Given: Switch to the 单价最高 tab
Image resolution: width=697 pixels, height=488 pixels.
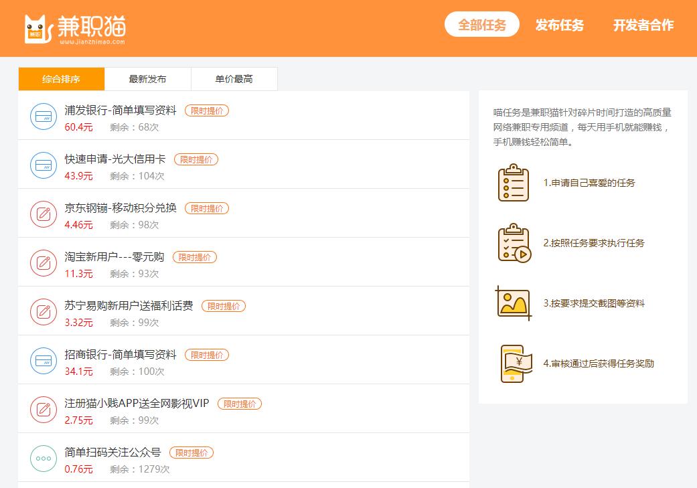Looking at the screenshot, I should (234, 79).
